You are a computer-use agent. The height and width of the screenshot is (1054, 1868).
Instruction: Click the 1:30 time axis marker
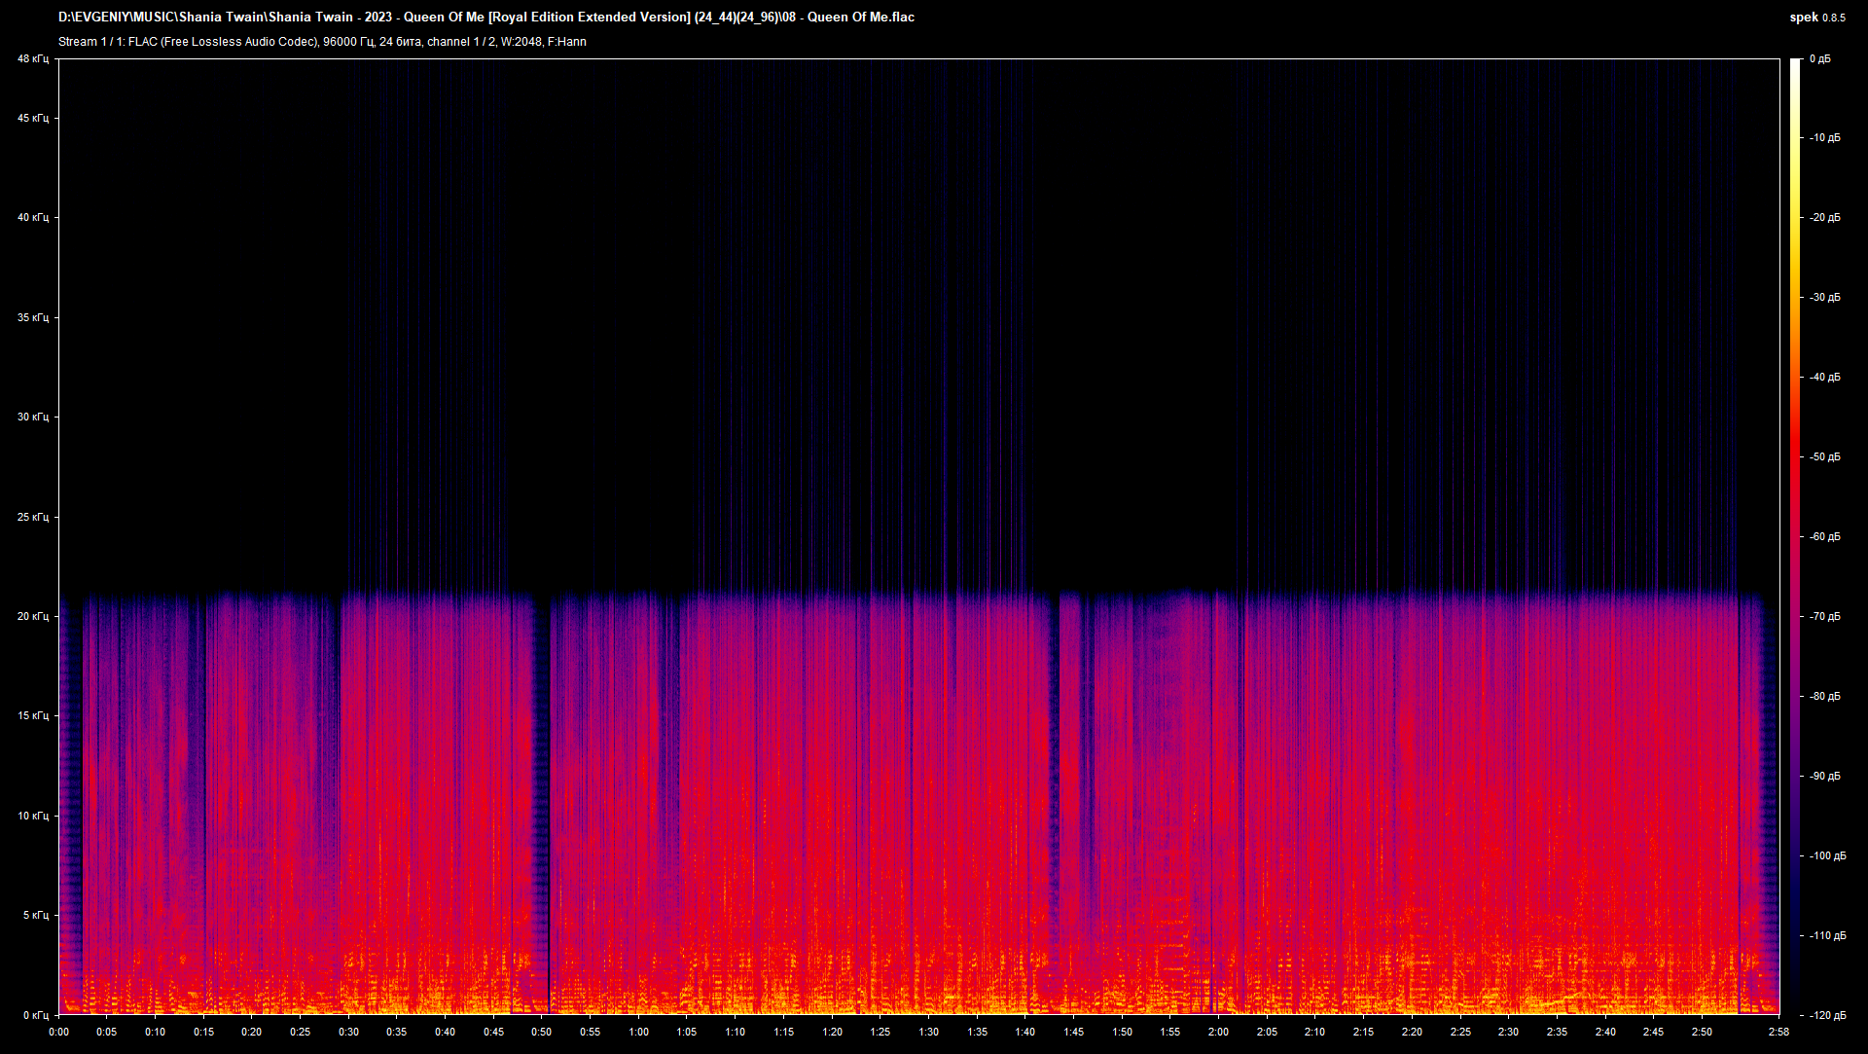point(928,1032)
